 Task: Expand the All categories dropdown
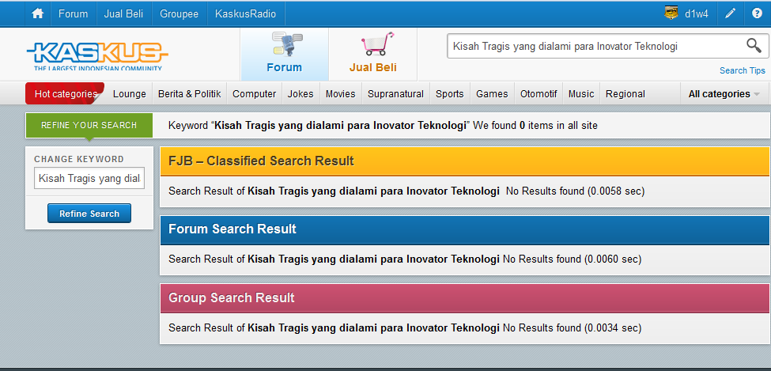pos(724,94)
